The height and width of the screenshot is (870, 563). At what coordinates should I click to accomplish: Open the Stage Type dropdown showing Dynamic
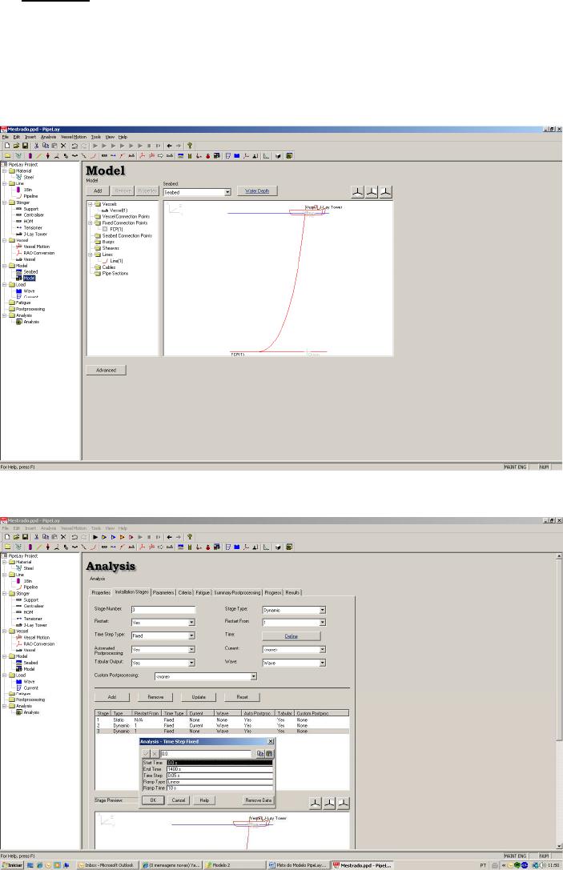322,610
